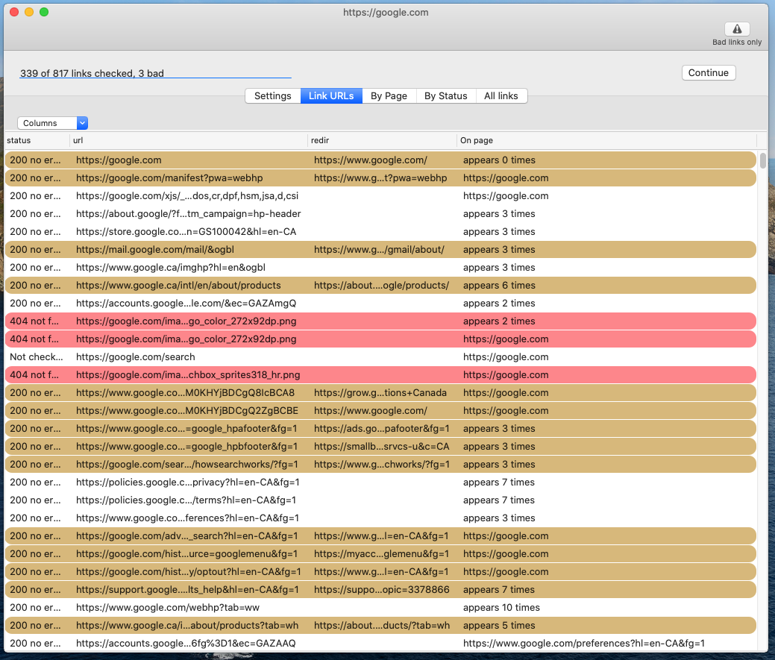Viewport: 775px width, 660px height.
Task: Select the policies.google terms url row
Action: pyautogui.click(x=380, y=500)
